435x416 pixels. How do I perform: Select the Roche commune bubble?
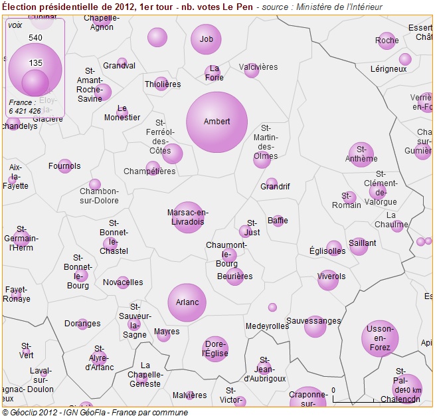(x=387, y=41)
